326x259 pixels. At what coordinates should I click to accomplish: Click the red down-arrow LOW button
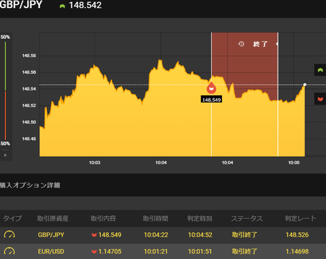[x=320, y=99]
